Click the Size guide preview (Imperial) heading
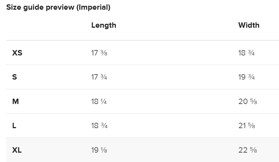Viewport: 279px width, 162px height. (58, 7)
